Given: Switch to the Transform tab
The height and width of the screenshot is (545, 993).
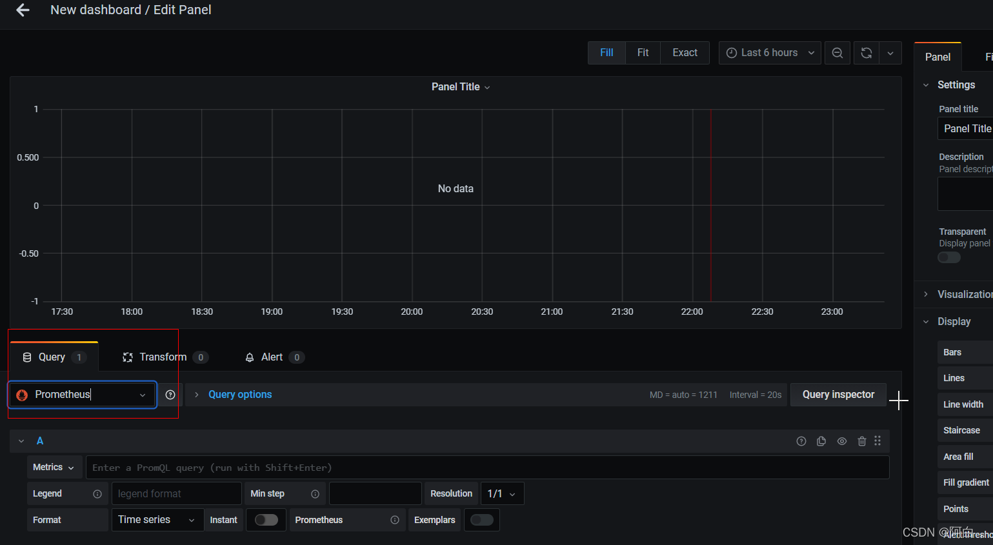Looking at the screenshot, I should click(x=164, y=357).
